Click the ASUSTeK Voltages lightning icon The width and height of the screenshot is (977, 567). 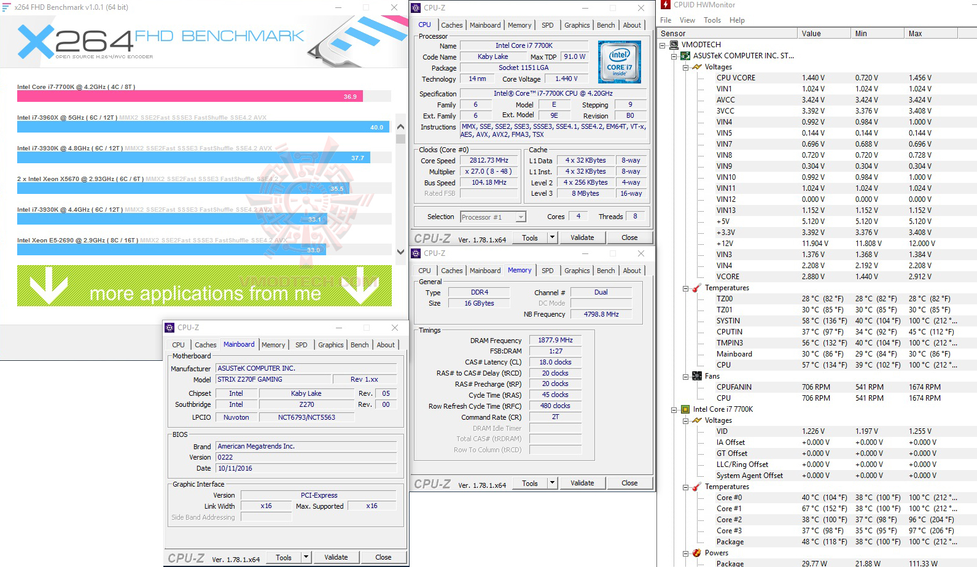coord(696,67)
